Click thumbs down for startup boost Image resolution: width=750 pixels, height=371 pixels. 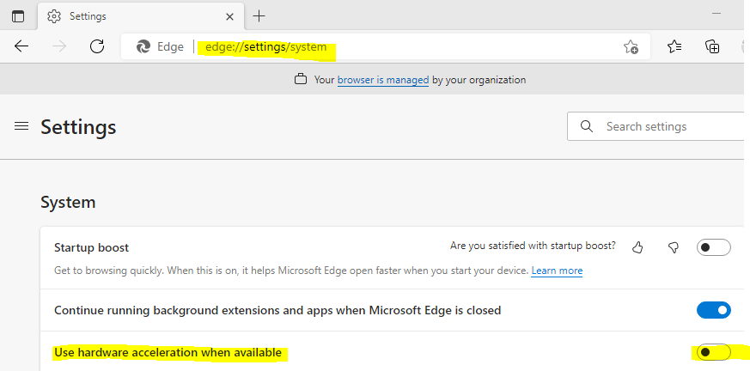[673, 247]
